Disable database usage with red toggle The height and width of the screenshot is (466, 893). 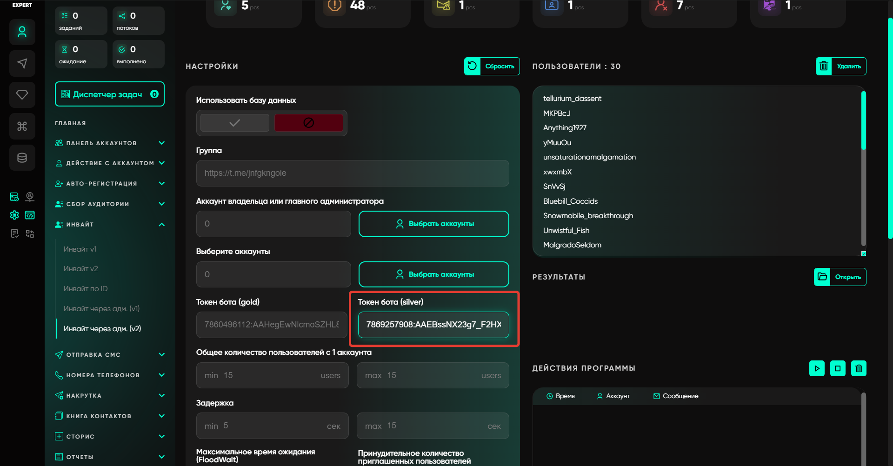[x=308, y=123]
